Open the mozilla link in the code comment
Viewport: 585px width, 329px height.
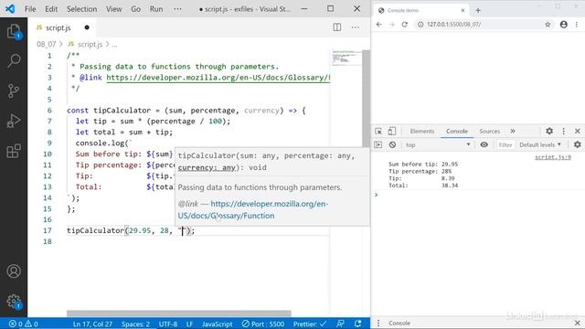[218, 77]
